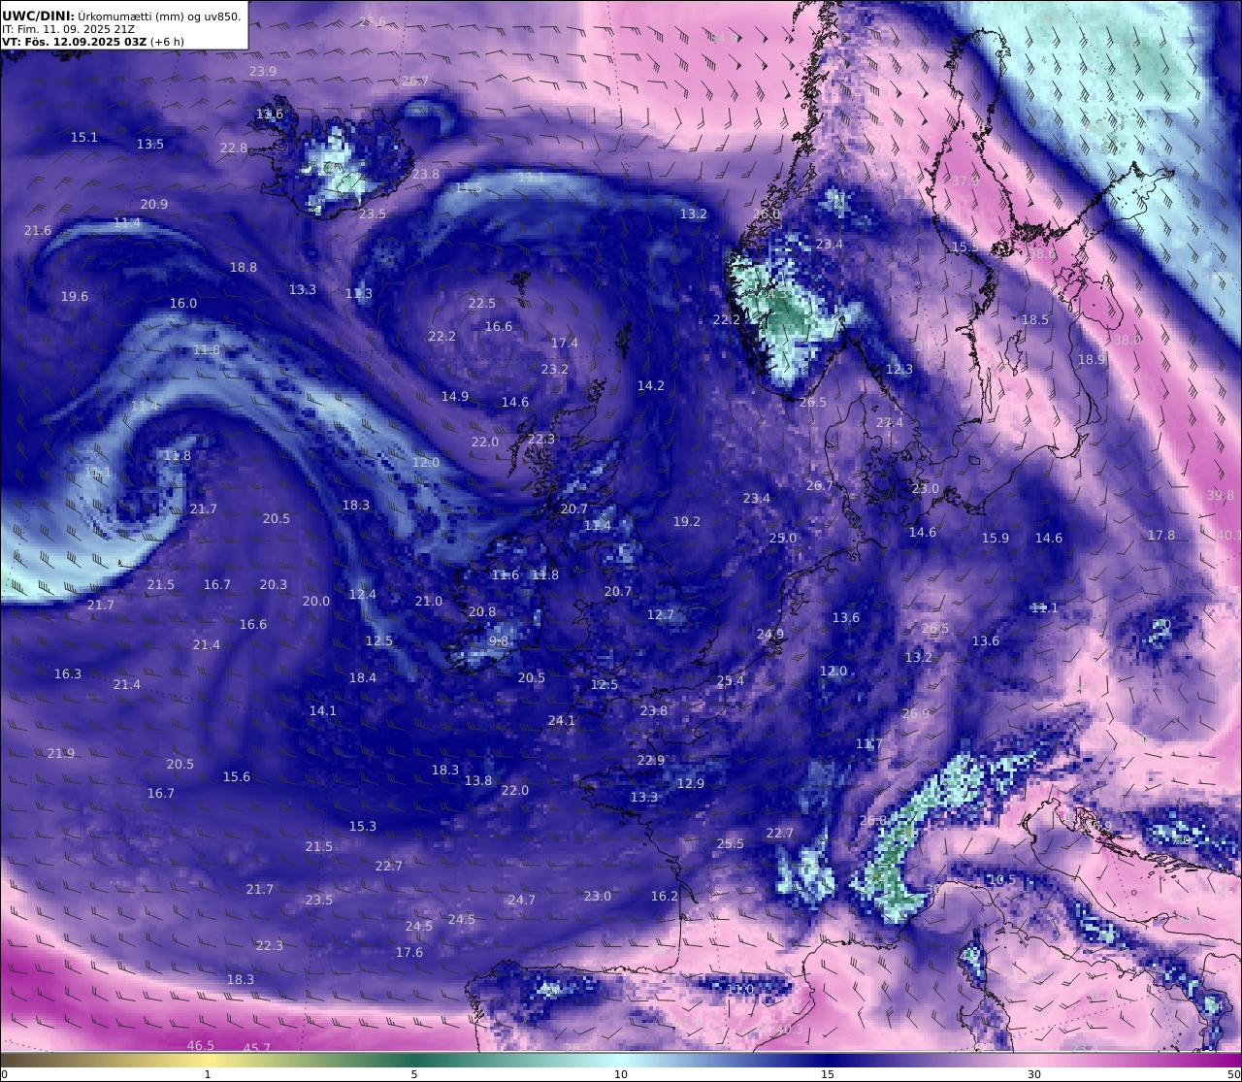This screenshot has width=1242, height=1082.
Task: Select the 13.8 map value
Action: pos(478,781)
